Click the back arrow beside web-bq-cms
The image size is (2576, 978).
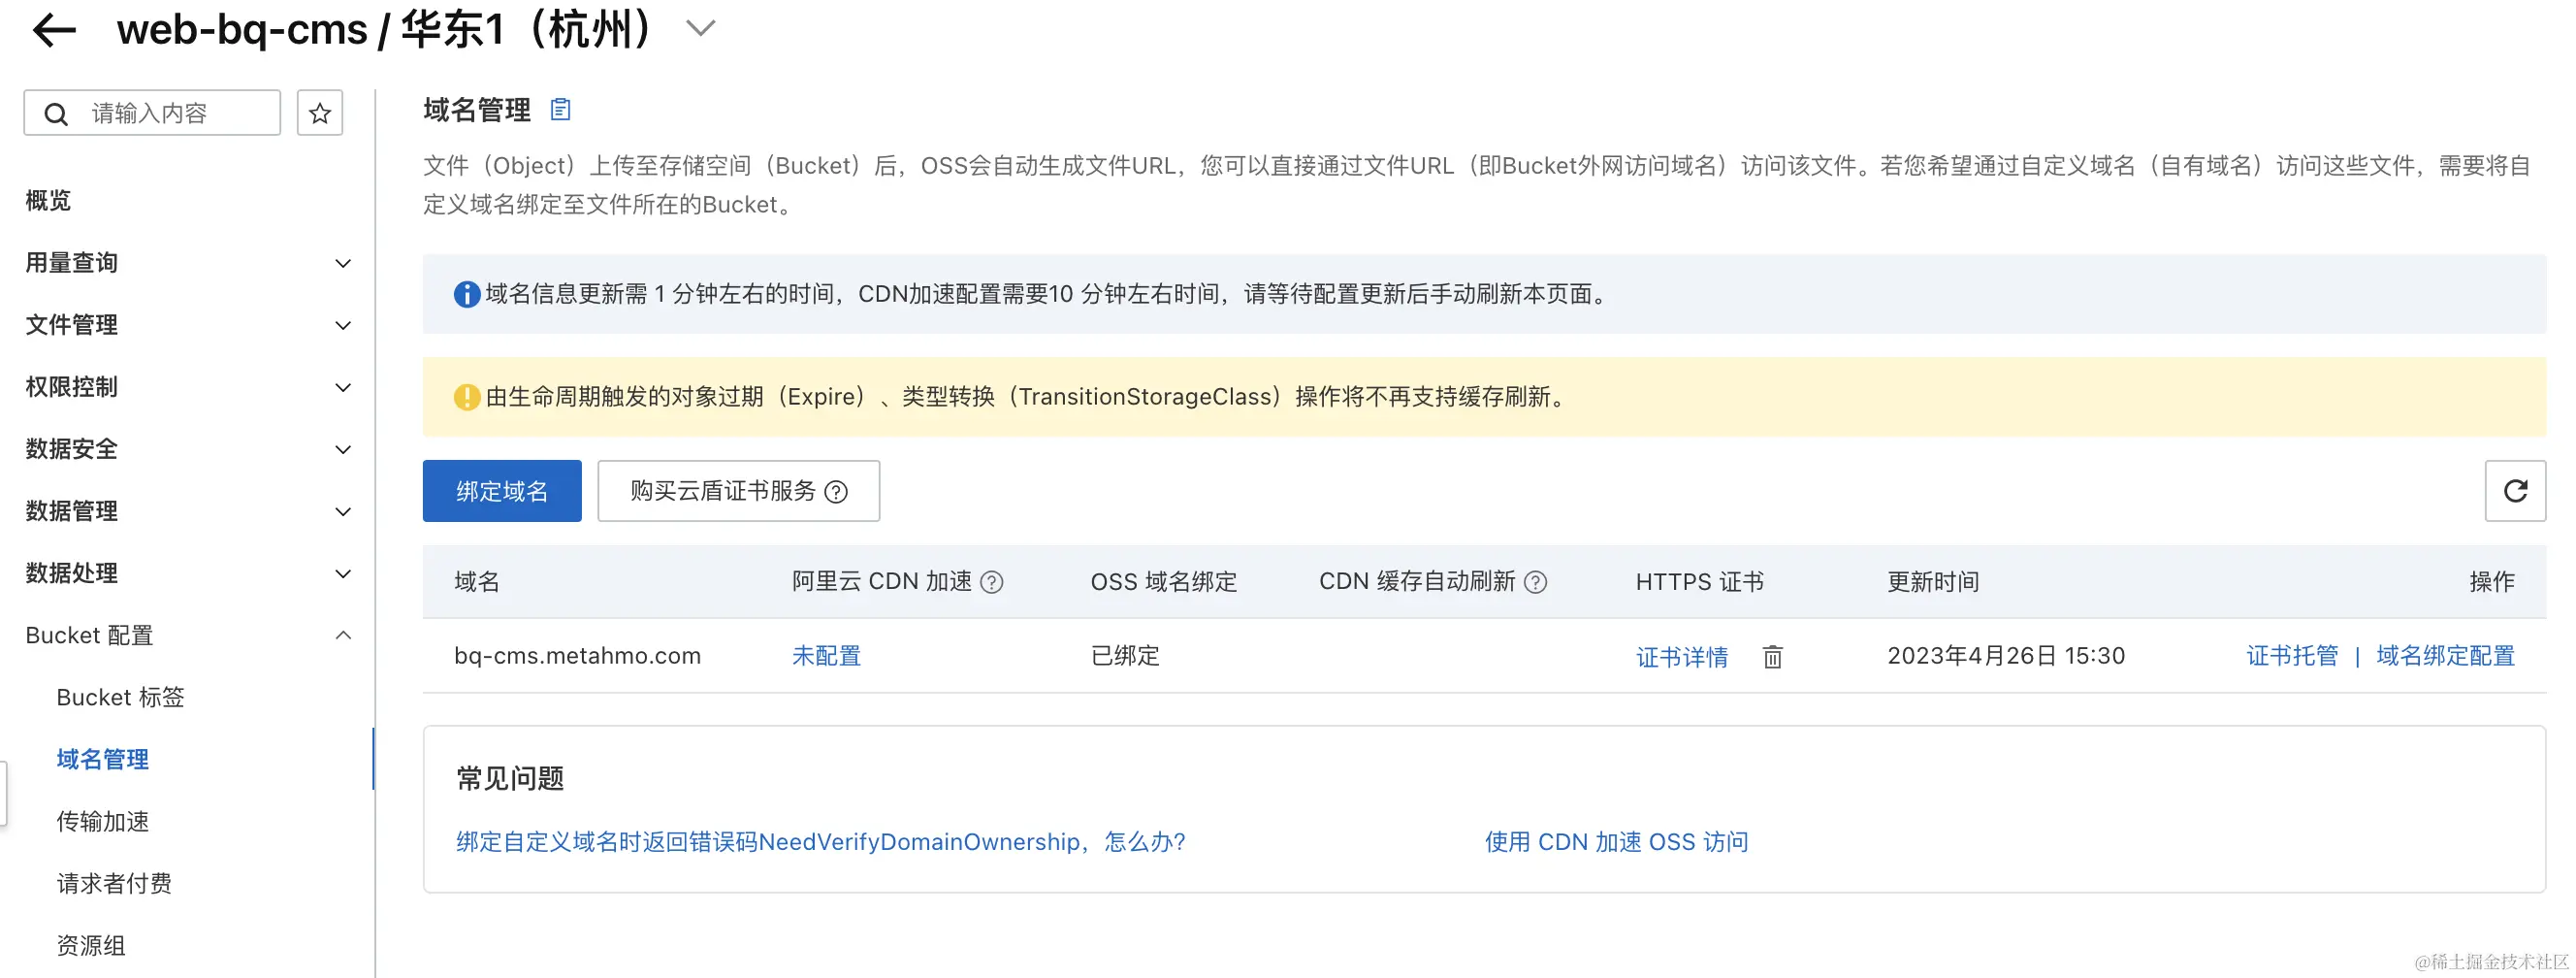coord(52,29)
